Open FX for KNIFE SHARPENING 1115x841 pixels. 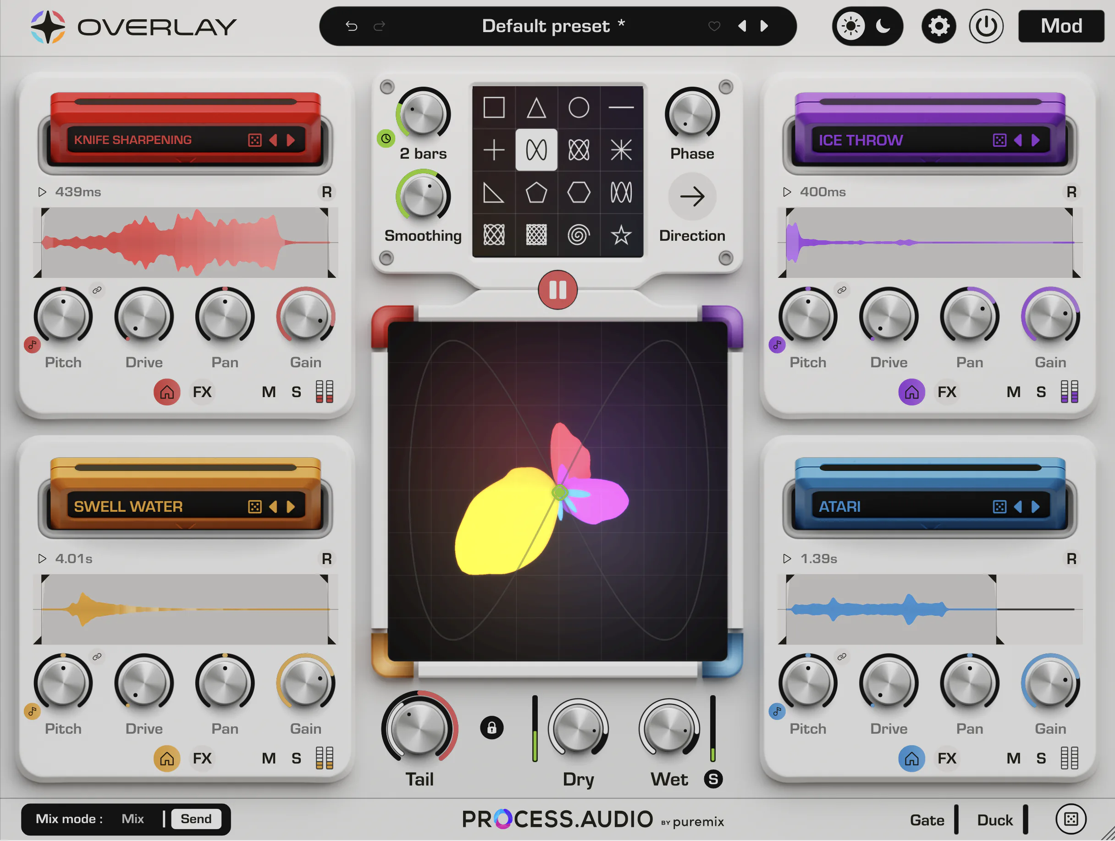[x=202, y=392]
